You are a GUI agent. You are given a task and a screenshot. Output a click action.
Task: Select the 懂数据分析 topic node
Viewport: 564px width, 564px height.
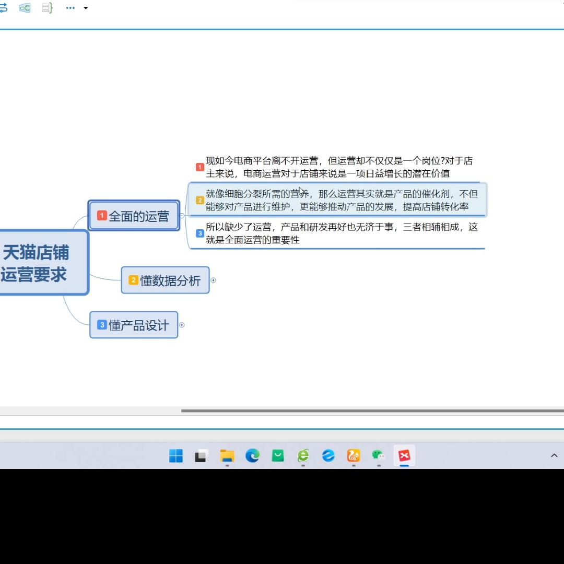click(x=165, y=280)
